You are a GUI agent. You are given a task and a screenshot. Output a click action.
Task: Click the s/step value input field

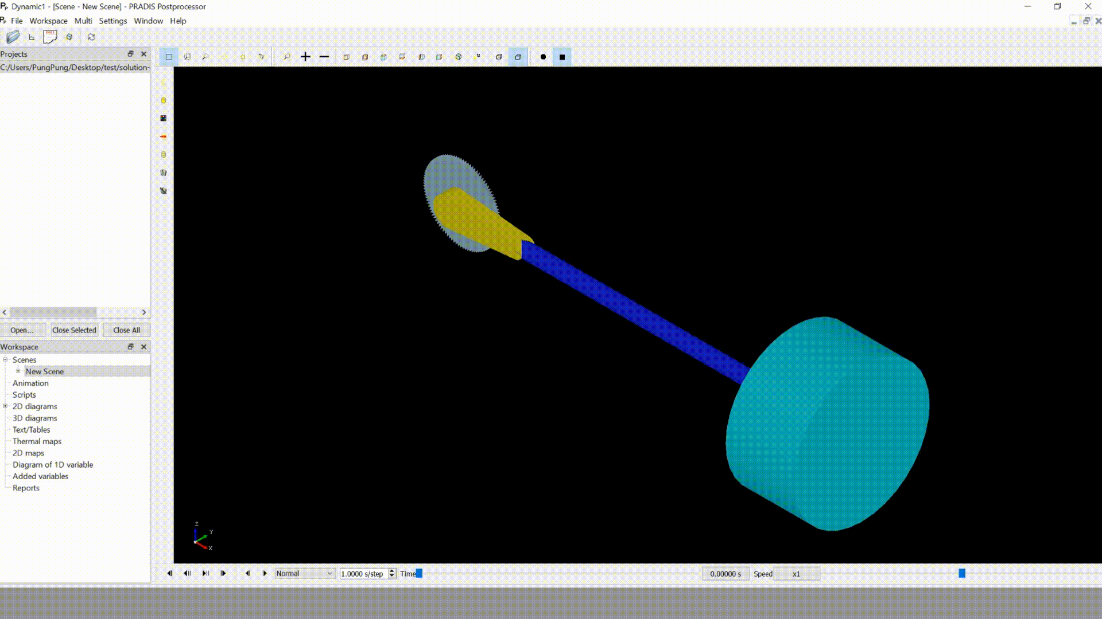(x=364, y=574)
